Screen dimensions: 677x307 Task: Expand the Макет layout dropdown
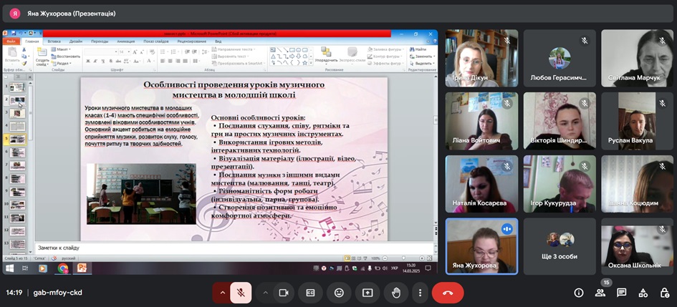(x=60, y=49)
